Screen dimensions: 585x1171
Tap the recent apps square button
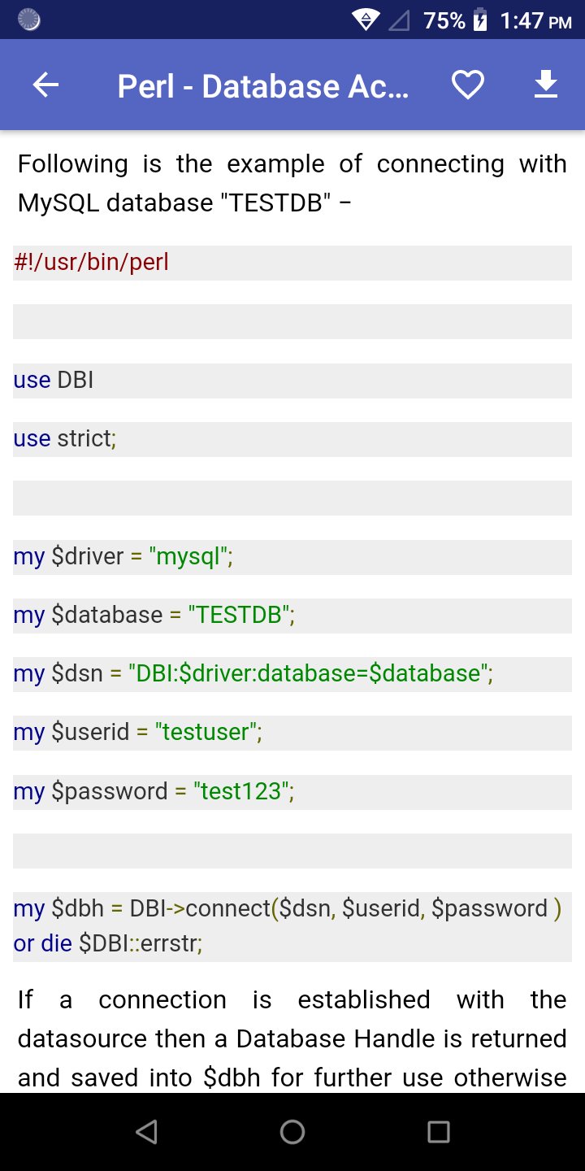coord(439,1132)
